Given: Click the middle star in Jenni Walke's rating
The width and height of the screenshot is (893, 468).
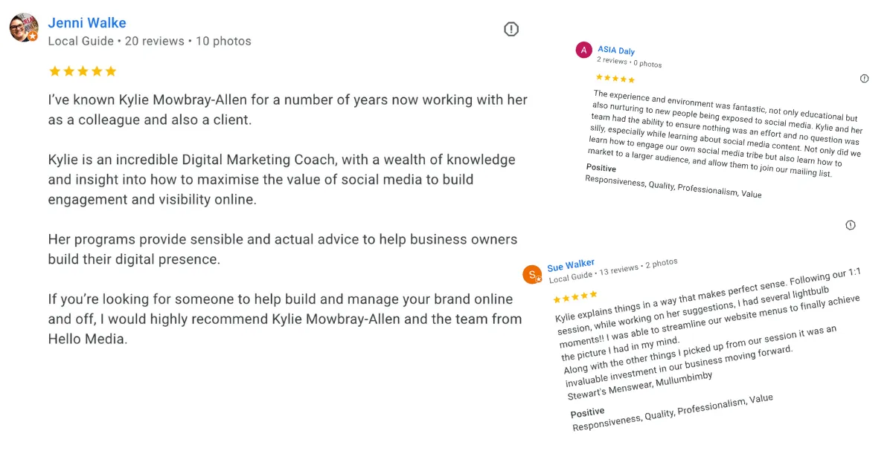Looking at the screenshot, I should [x=83, y=71].
